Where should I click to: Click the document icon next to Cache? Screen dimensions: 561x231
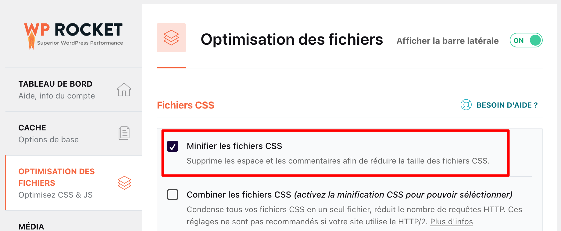pos(124,133)
